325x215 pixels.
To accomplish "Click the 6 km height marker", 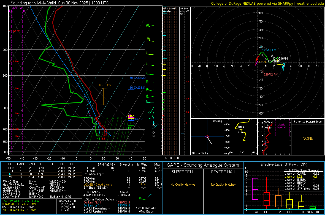I will tap(15, 88).
